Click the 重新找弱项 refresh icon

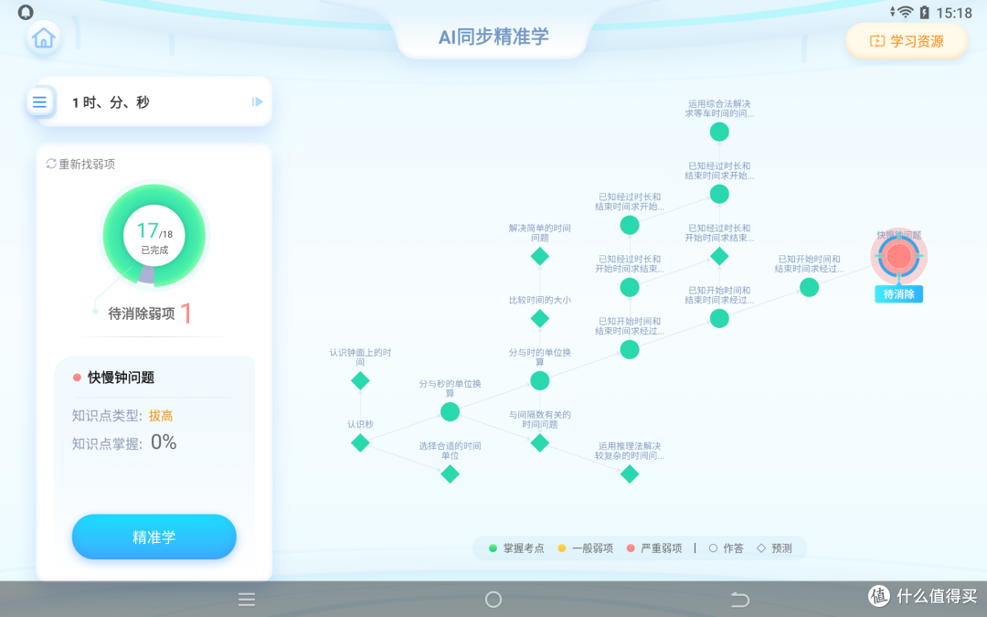pyautogui.click(x=51, y=164)
